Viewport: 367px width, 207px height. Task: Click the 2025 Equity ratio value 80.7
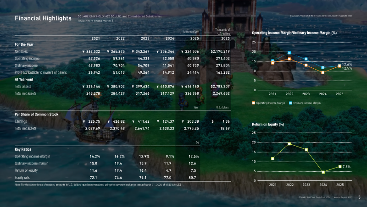[193, 177]
